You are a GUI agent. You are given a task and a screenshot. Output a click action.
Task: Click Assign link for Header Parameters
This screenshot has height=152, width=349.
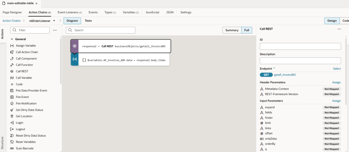click(x=336, y=82)
